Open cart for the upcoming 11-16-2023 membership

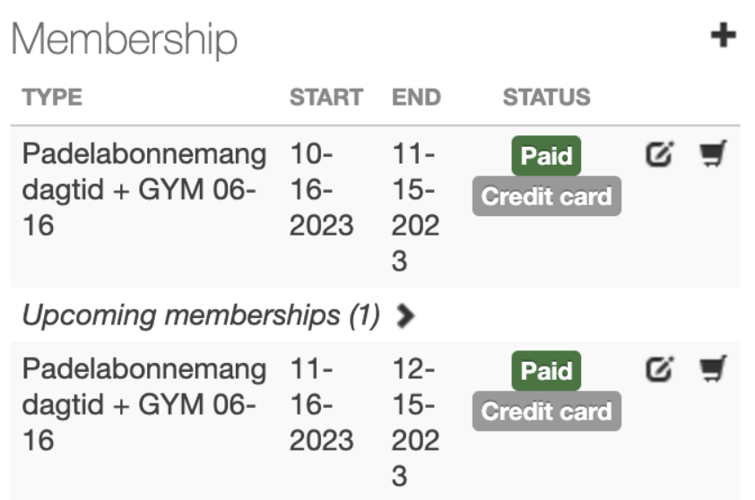click(x=712, y=368)
